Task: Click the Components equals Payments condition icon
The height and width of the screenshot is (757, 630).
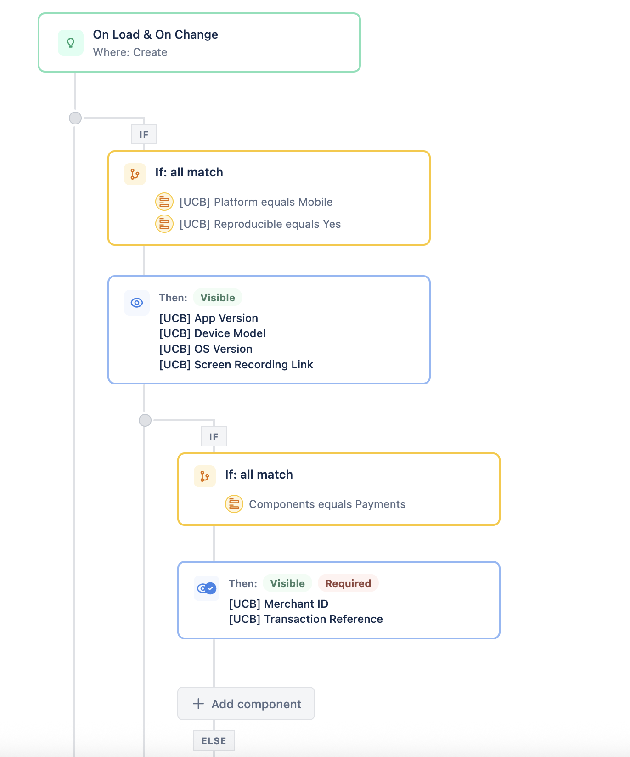Action: [x=234, y=504]
